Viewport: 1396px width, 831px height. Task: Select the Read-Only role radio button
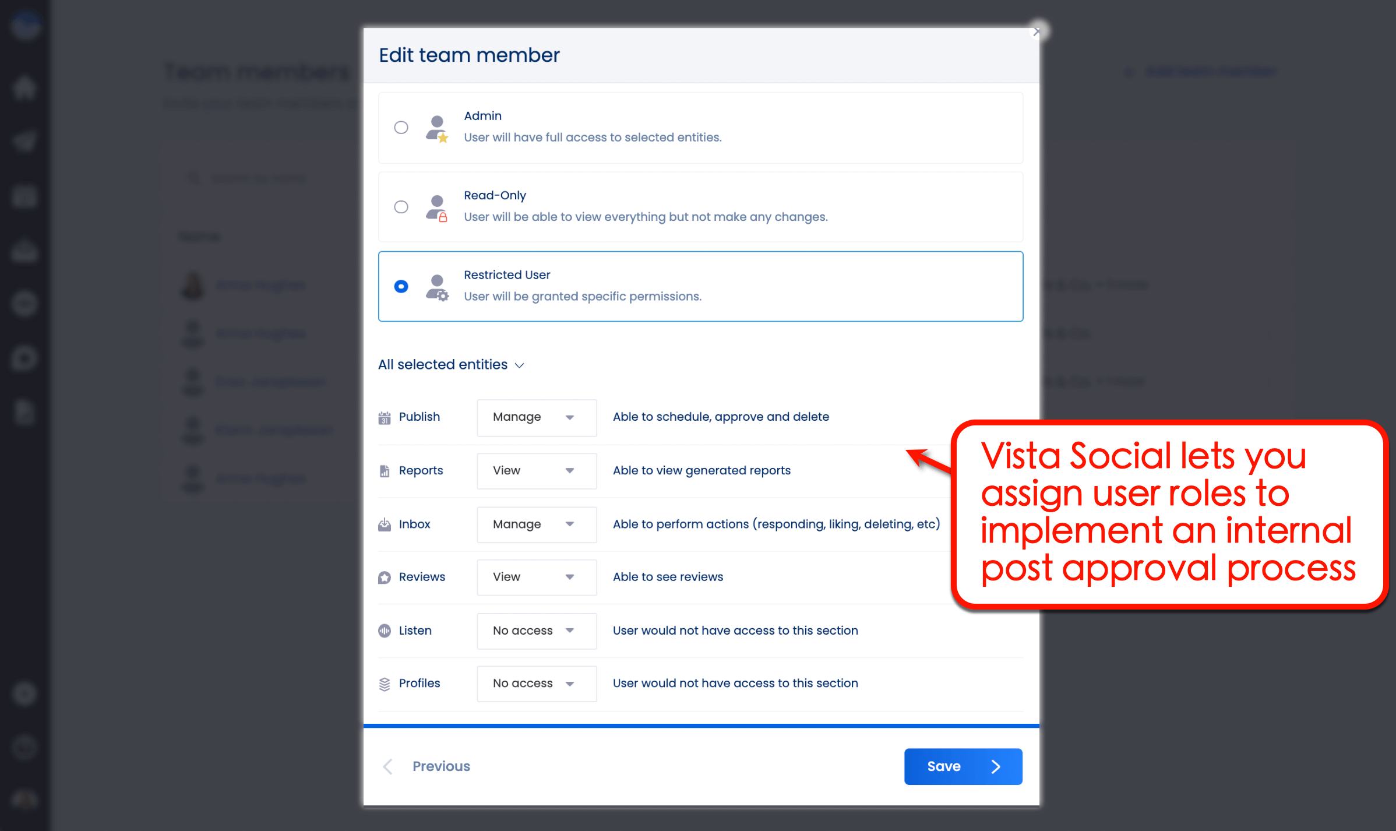401,207
